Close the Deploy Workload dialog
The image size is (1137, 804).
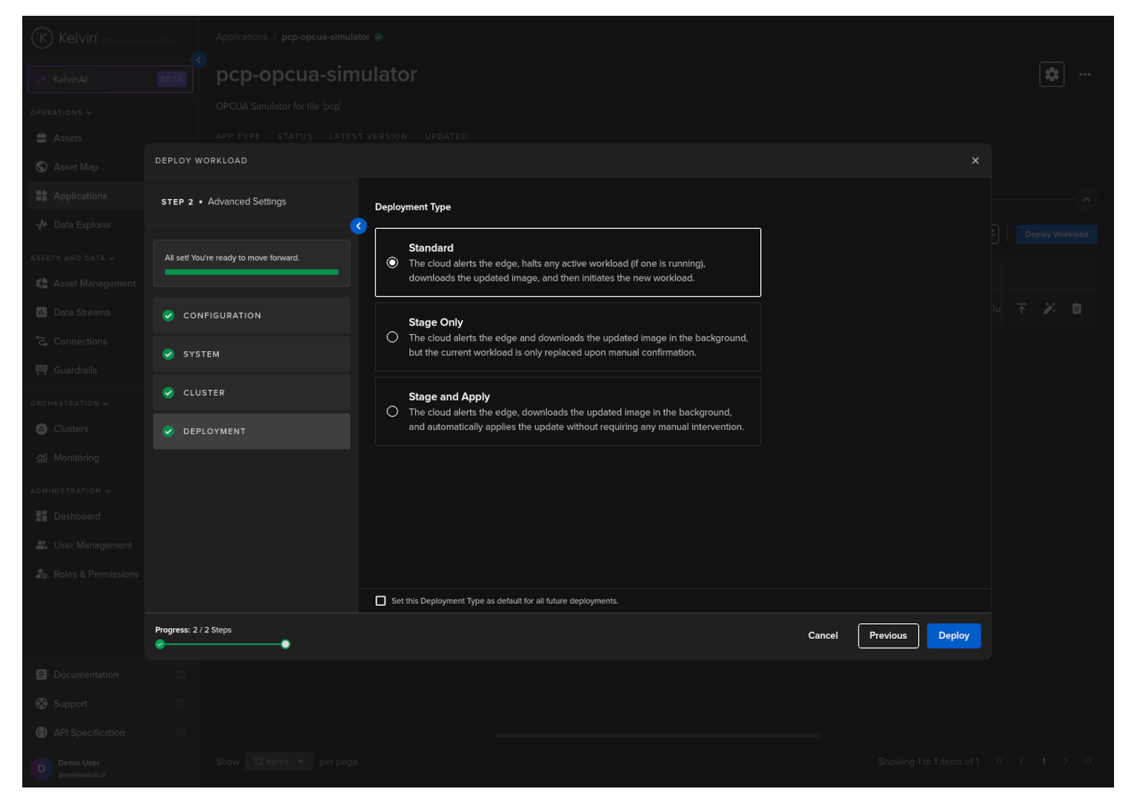click(975, 161)
